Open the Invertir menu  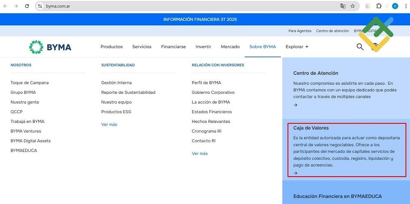(x=203, y=47)
